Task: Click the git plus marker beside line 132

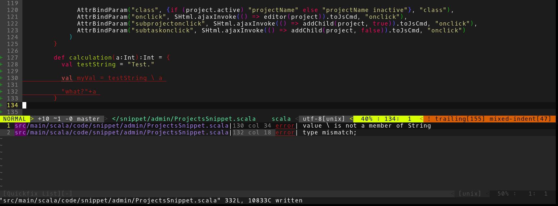Action: click(x=1, y=92)
